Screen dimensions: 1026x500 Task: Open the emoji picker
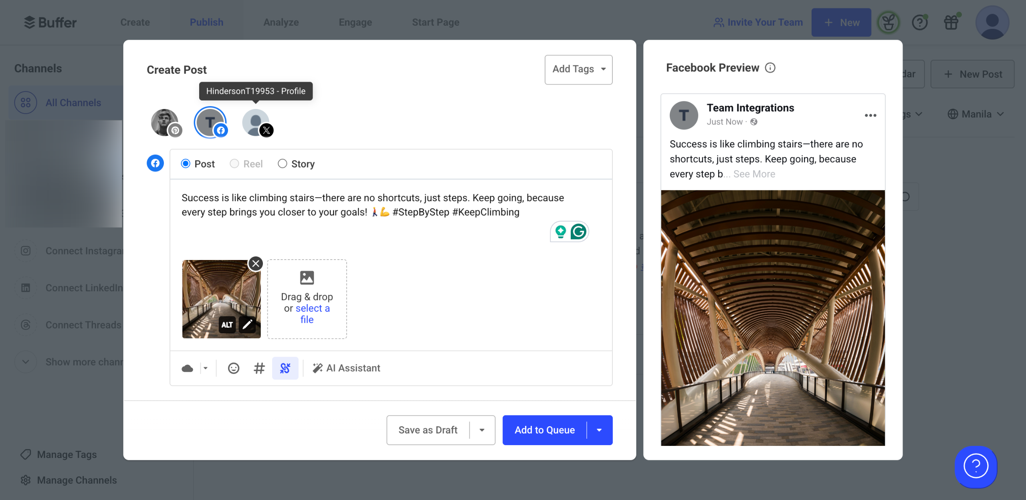click(233, 368)
